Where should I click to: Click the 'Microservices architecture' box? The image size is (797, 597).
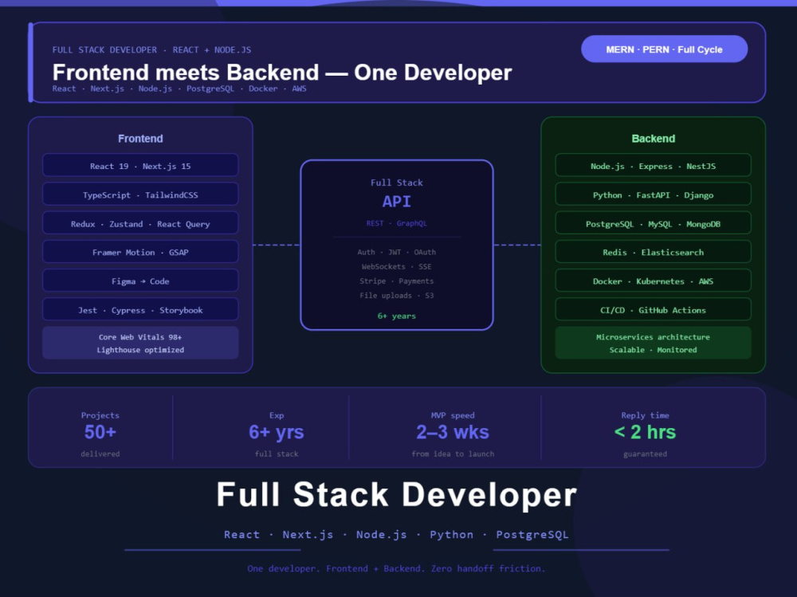[x=654, y=344]
